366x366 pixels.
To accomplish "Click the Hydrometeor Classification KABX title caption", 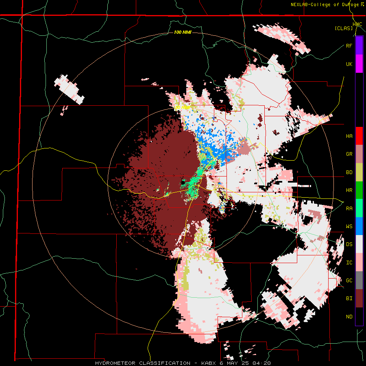I will pyautogui.click(x=183, y=363).
